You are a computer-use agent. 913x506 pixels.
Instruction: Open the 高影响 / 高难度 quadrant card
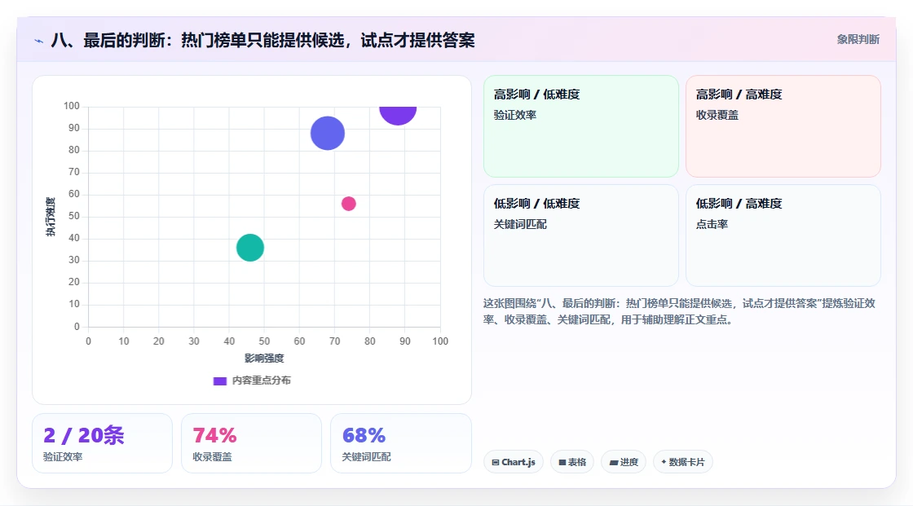783,126
